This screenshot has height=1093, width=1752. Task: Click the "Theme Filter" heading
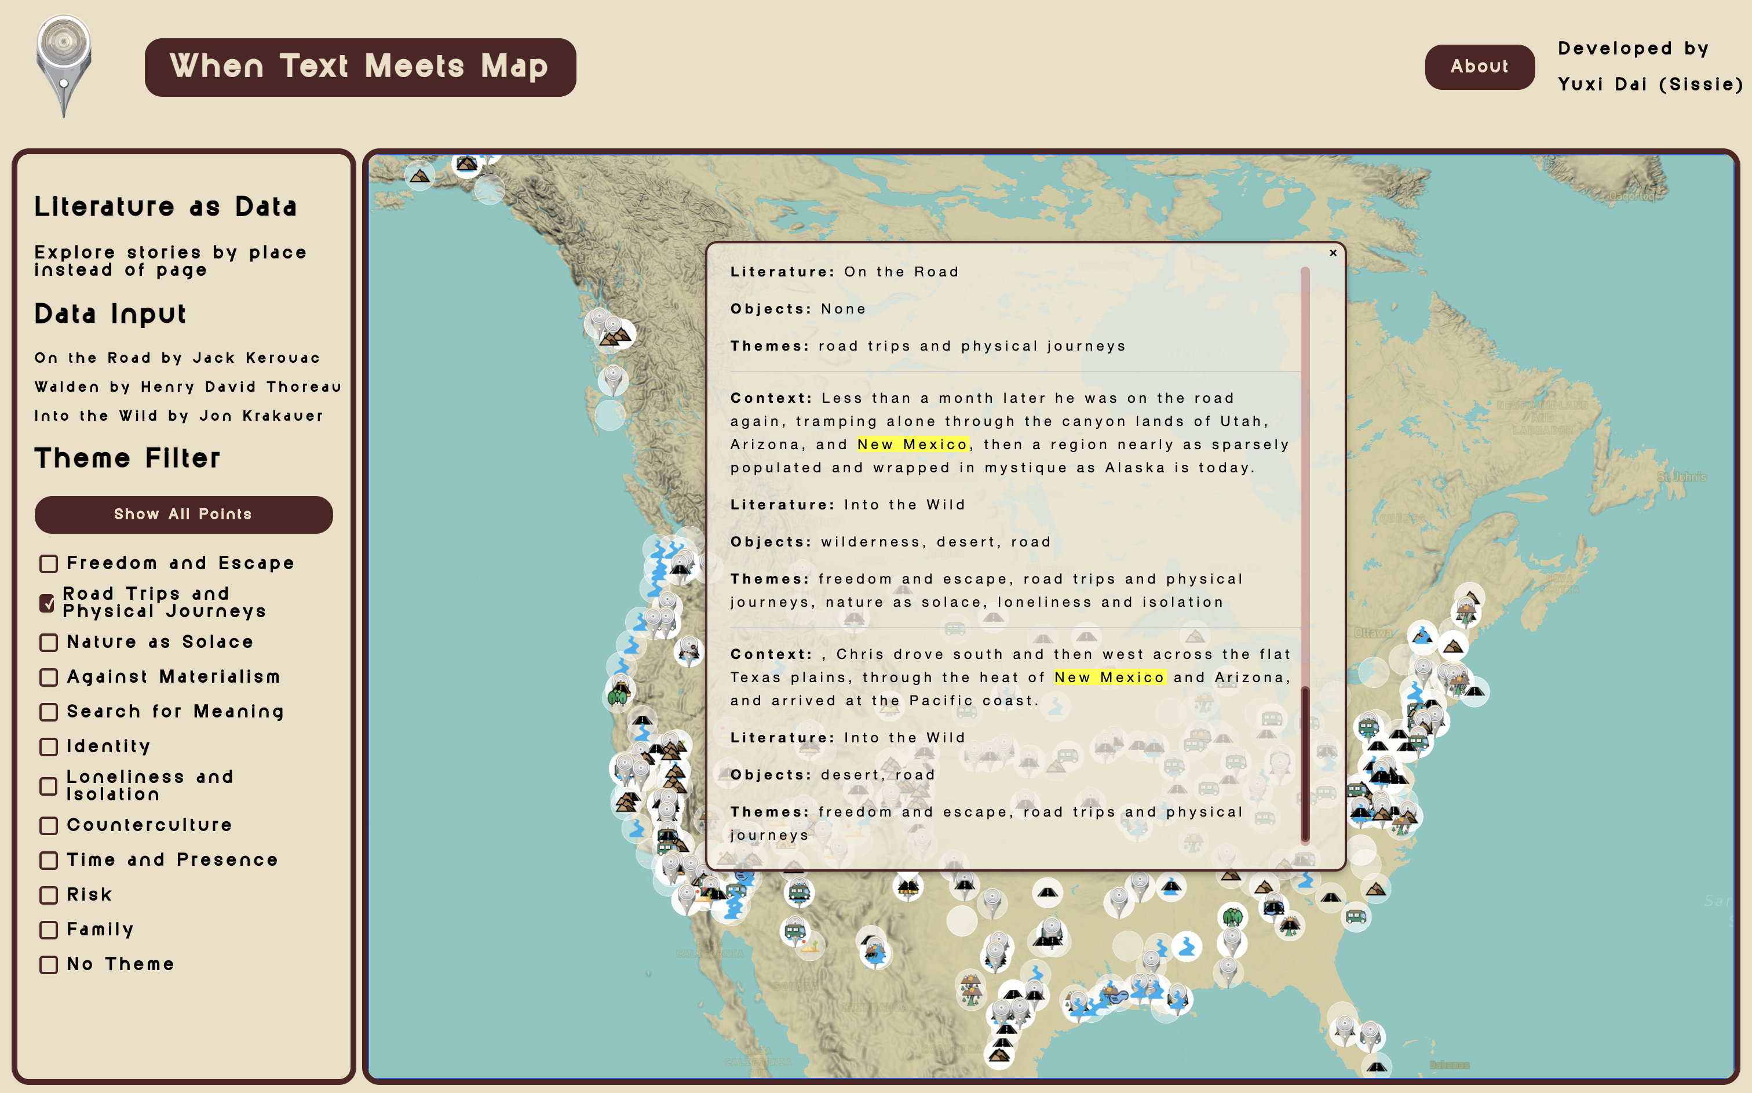127,458
